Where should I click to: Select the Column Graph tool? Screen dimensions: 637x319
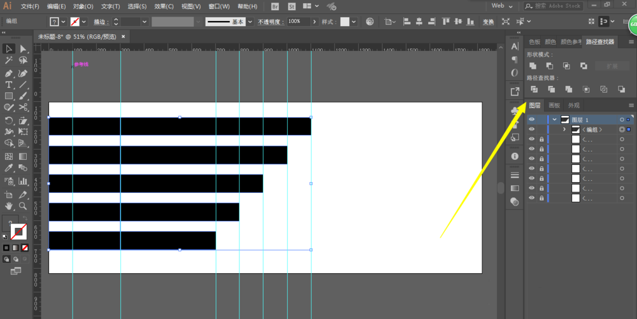pyautogui.click(x=23, y=181)
